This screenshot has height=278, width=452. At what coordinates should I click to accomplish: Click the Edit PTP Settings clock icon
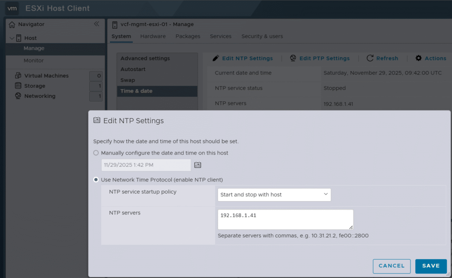(293, 58)
